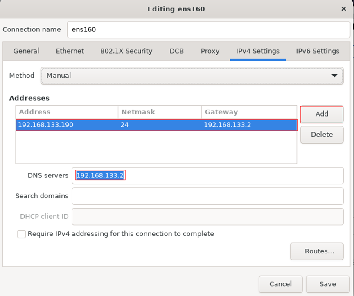Click the Gateway column header
The width and height of the screenshot is (354, 296).
[x=248, y=112]
